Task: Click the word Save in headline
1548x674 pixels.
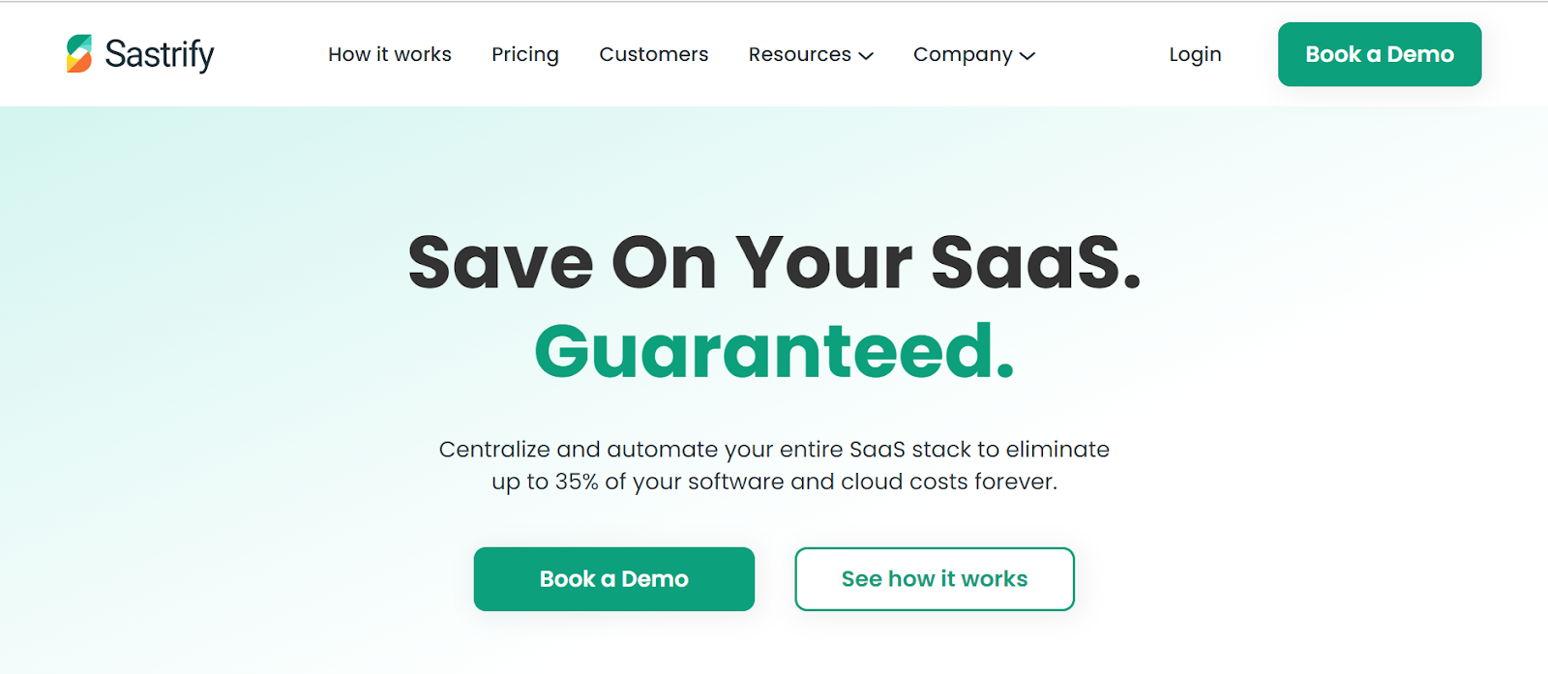Action: click(500, 262)
